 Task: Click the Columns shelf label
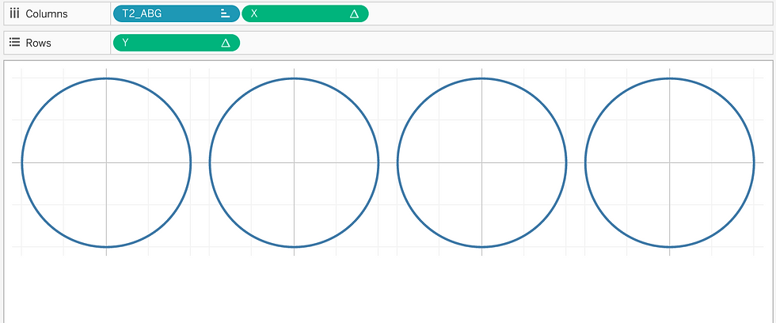pos(47,13)
